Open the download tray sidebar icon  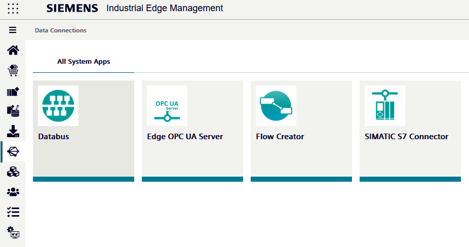click(x=13, y=131)
